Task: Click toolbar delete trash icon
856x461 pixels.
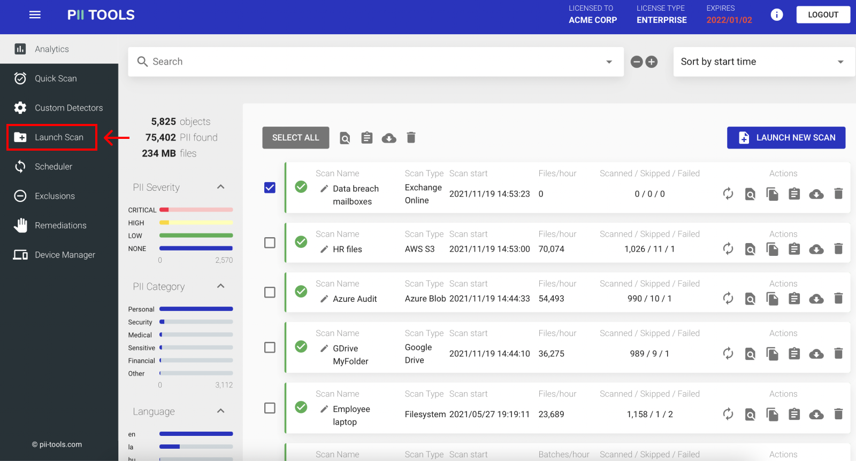Action: click(411, 138)
